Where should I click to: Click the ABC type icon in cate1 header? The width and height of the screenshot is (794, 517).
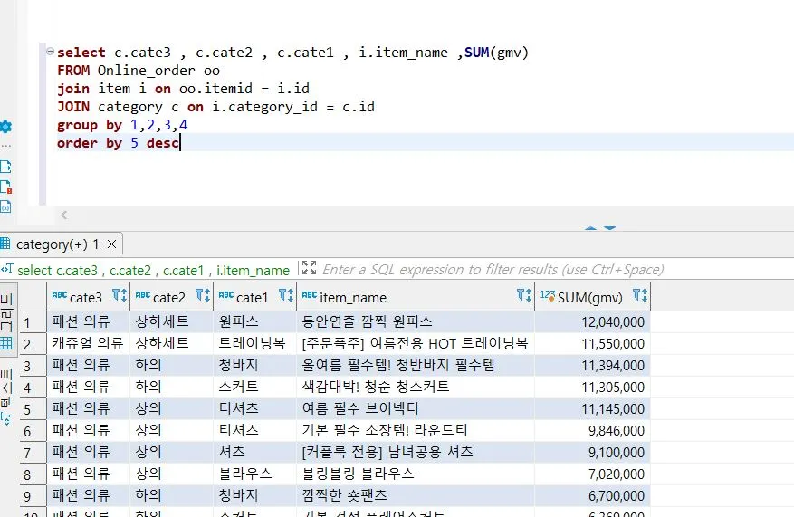[225, 294]
